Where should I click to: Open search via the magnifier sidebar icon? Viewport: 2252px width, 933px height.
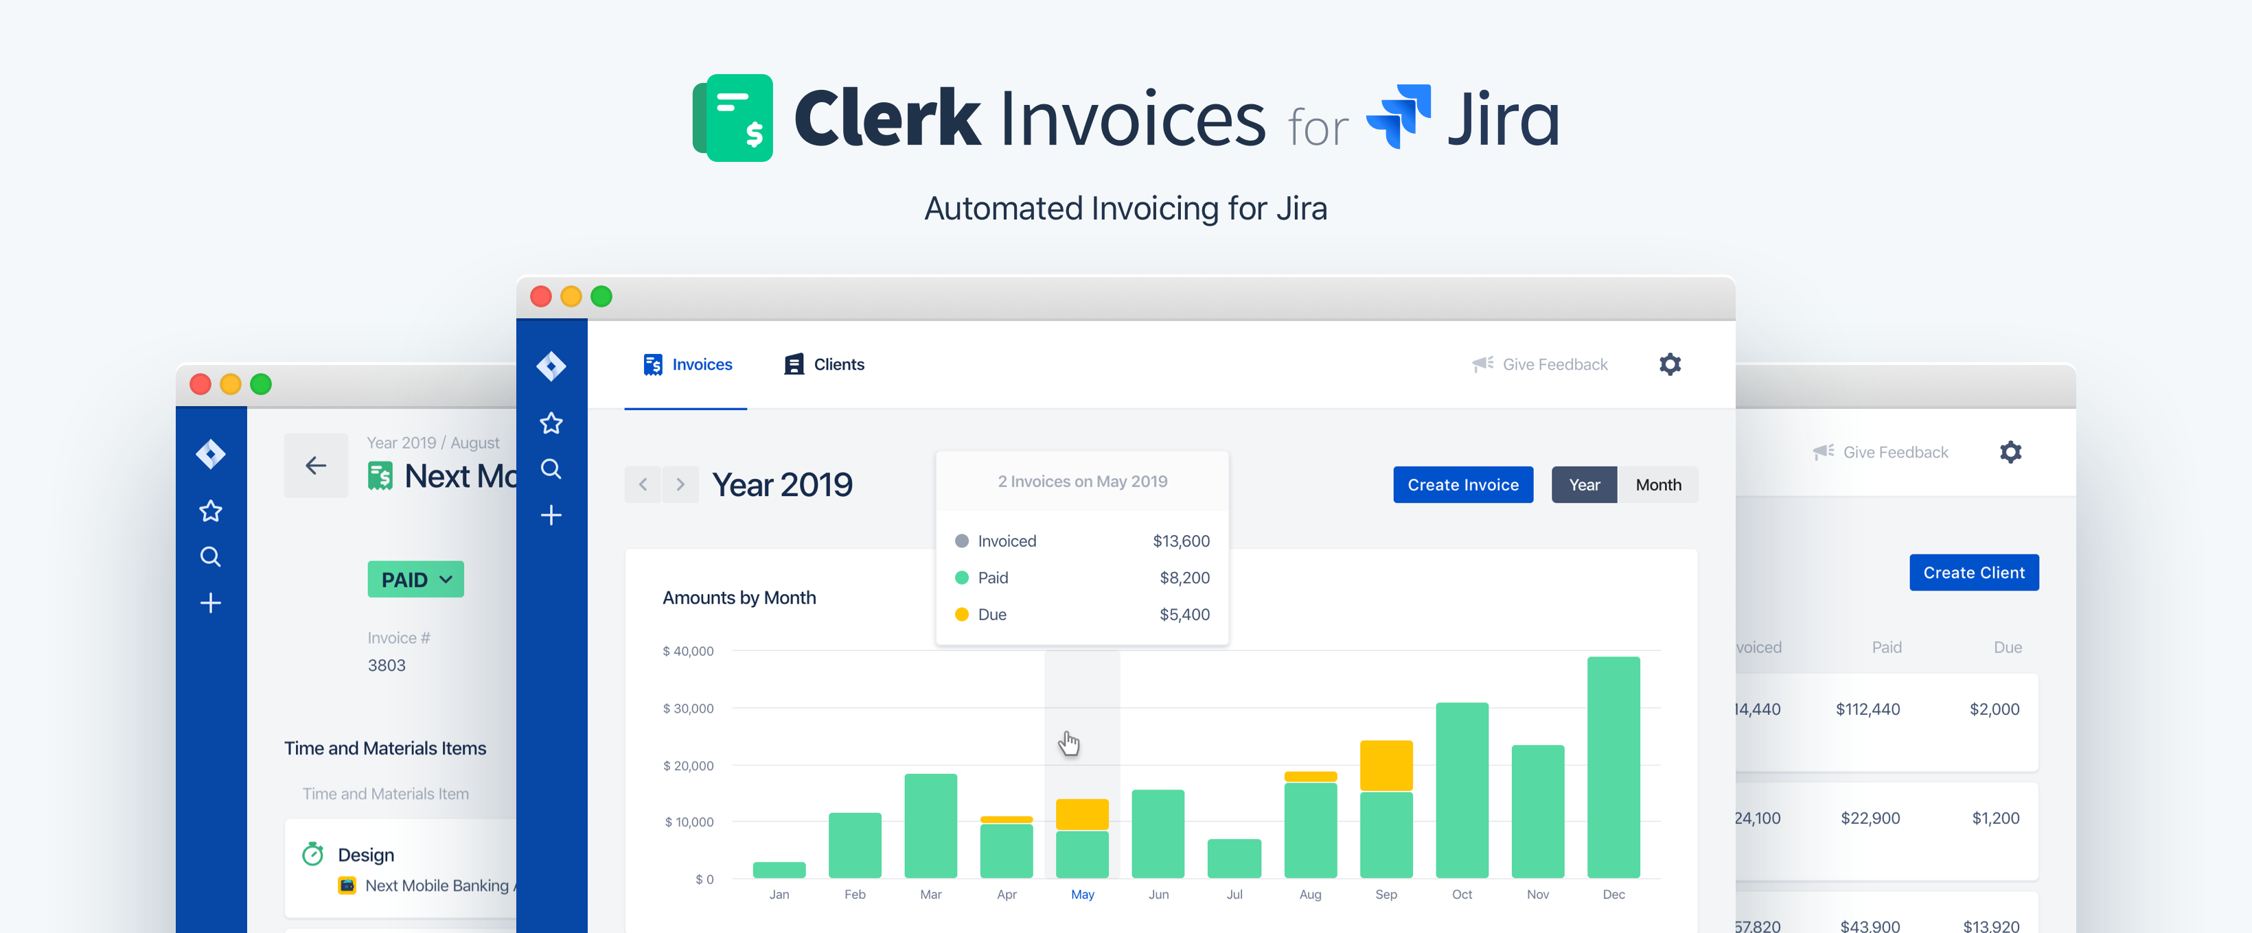pos(551,469)
